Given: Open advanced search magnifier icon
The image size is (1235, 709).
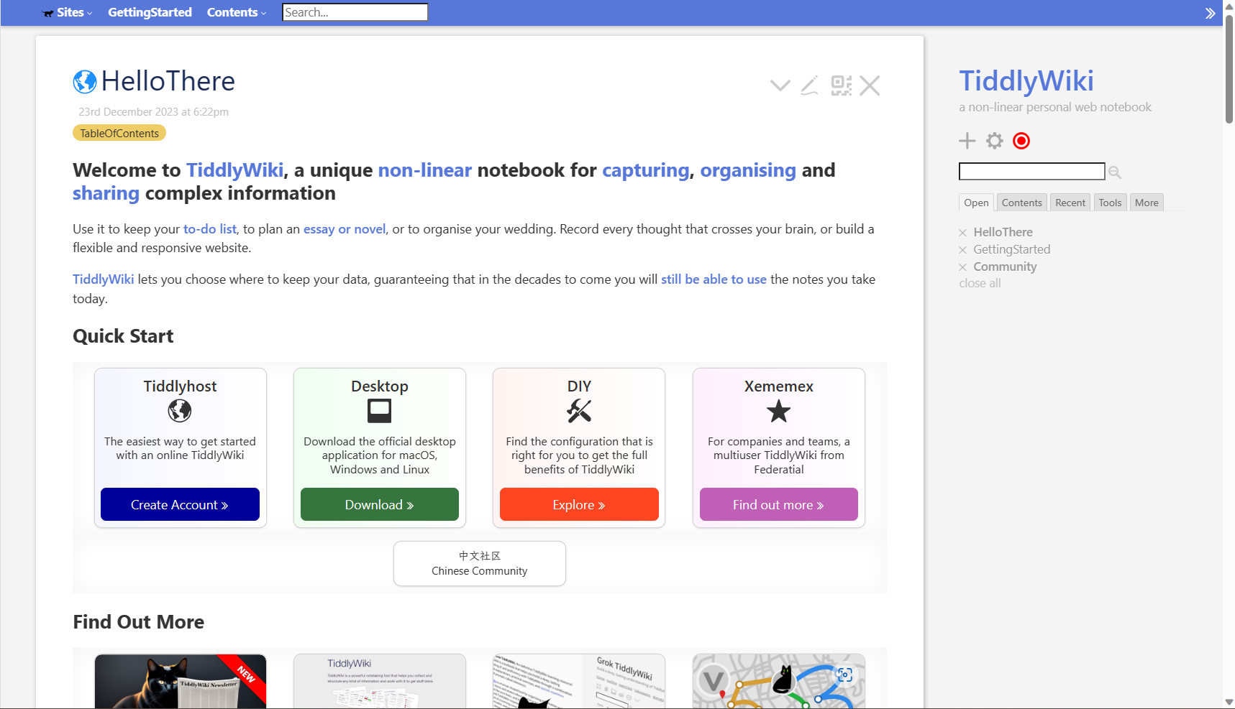Looking at the screenshot, I should point(1115,172).
